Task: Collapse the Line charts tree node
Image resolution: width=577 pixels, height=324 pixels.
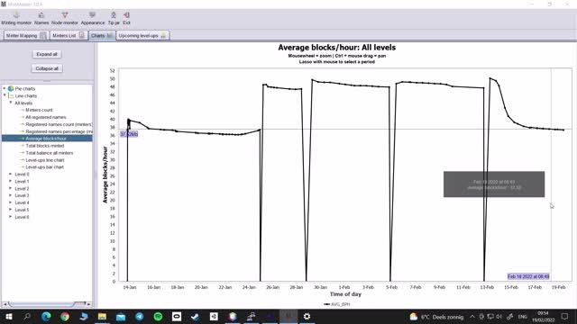Action: [x=5, y=95]
